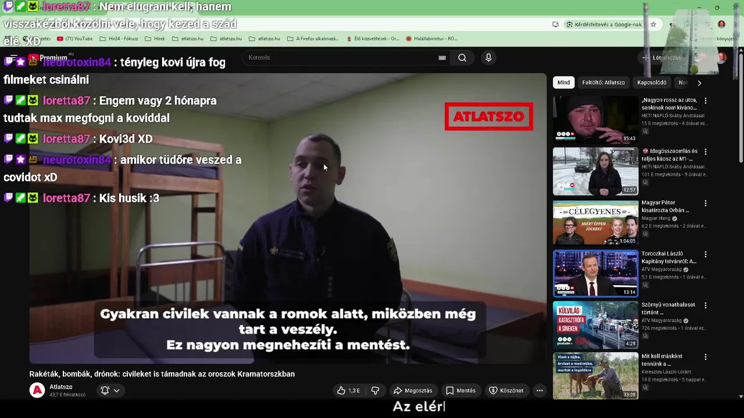Open options menu for Toroczkai László video
744x418 pixels.
point(706,254)
